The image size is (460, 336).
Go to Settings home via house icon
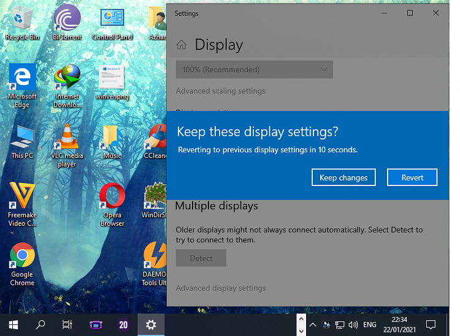click(182, 45)
